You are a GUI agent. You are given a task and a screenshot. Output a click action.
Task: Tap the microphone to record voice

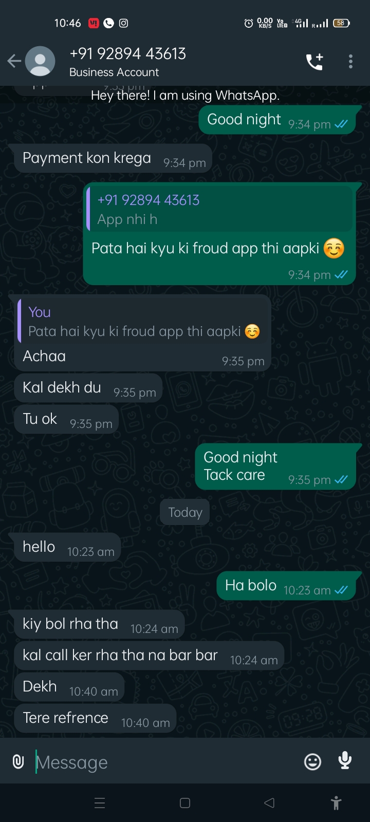point(345,760)
